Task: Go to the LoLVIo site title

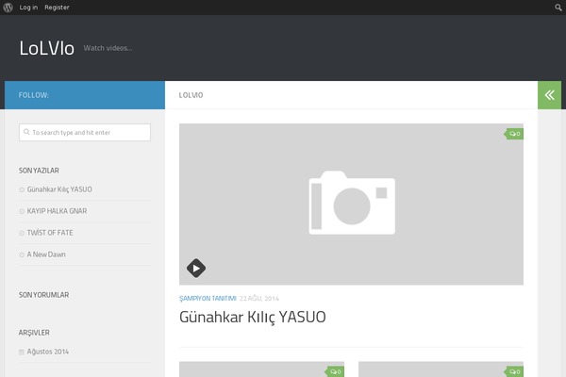Action: pyautogui.click(x=46, y=48)
